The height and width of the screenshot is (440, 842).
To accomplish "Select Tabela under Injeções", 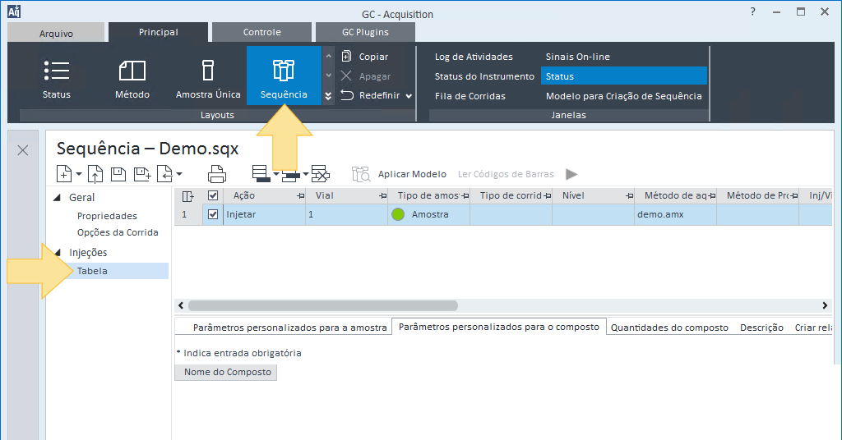I will 92,271.
